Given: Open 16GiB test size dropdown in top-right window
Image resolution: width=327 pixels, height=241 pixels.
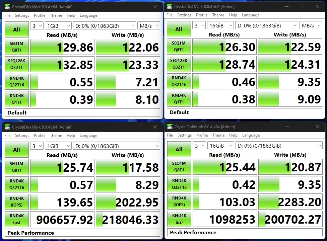Looking at the screenshot, I should (x=220, y=25).
